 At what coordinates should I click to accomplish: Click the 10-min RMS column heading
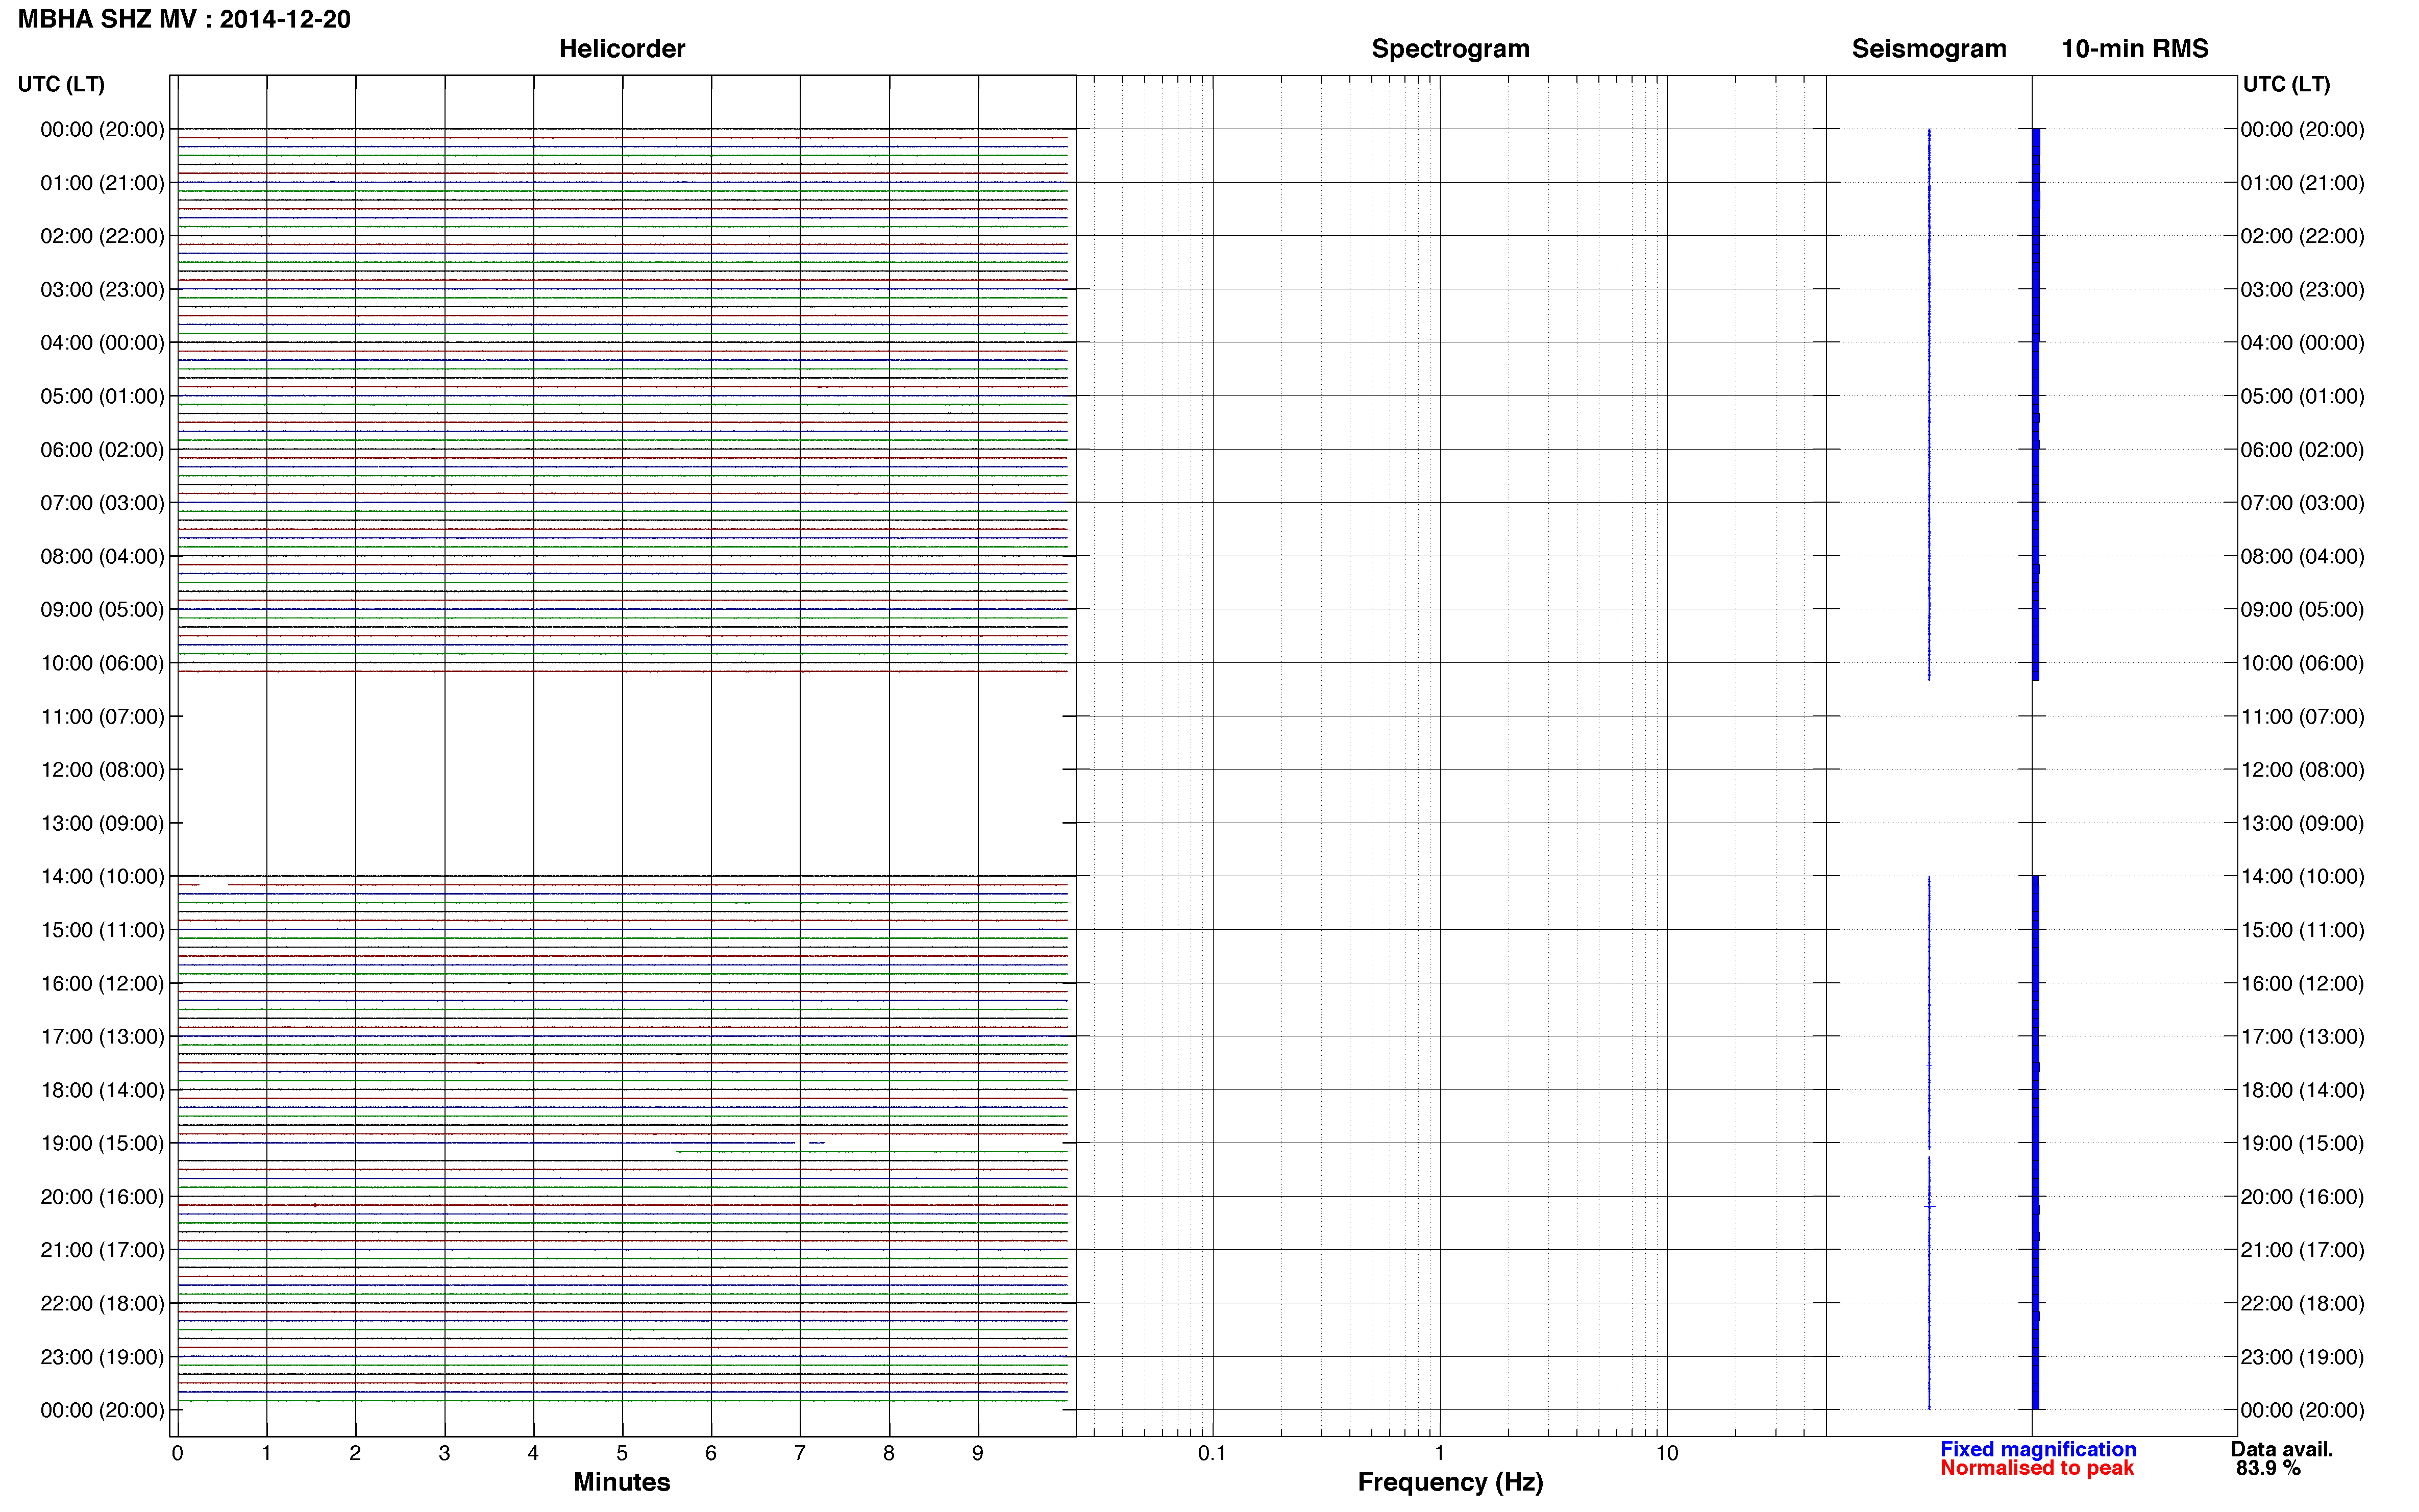[x=2134, y=49]
